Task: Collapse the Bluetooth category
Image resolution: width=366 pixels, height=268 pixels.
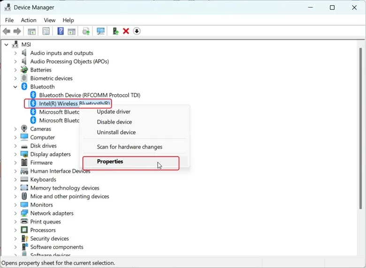Action: 15,87
